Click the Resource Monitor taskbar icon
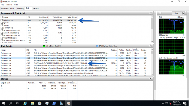Viewport: 189px width, 106px height. tap(69, 103)
